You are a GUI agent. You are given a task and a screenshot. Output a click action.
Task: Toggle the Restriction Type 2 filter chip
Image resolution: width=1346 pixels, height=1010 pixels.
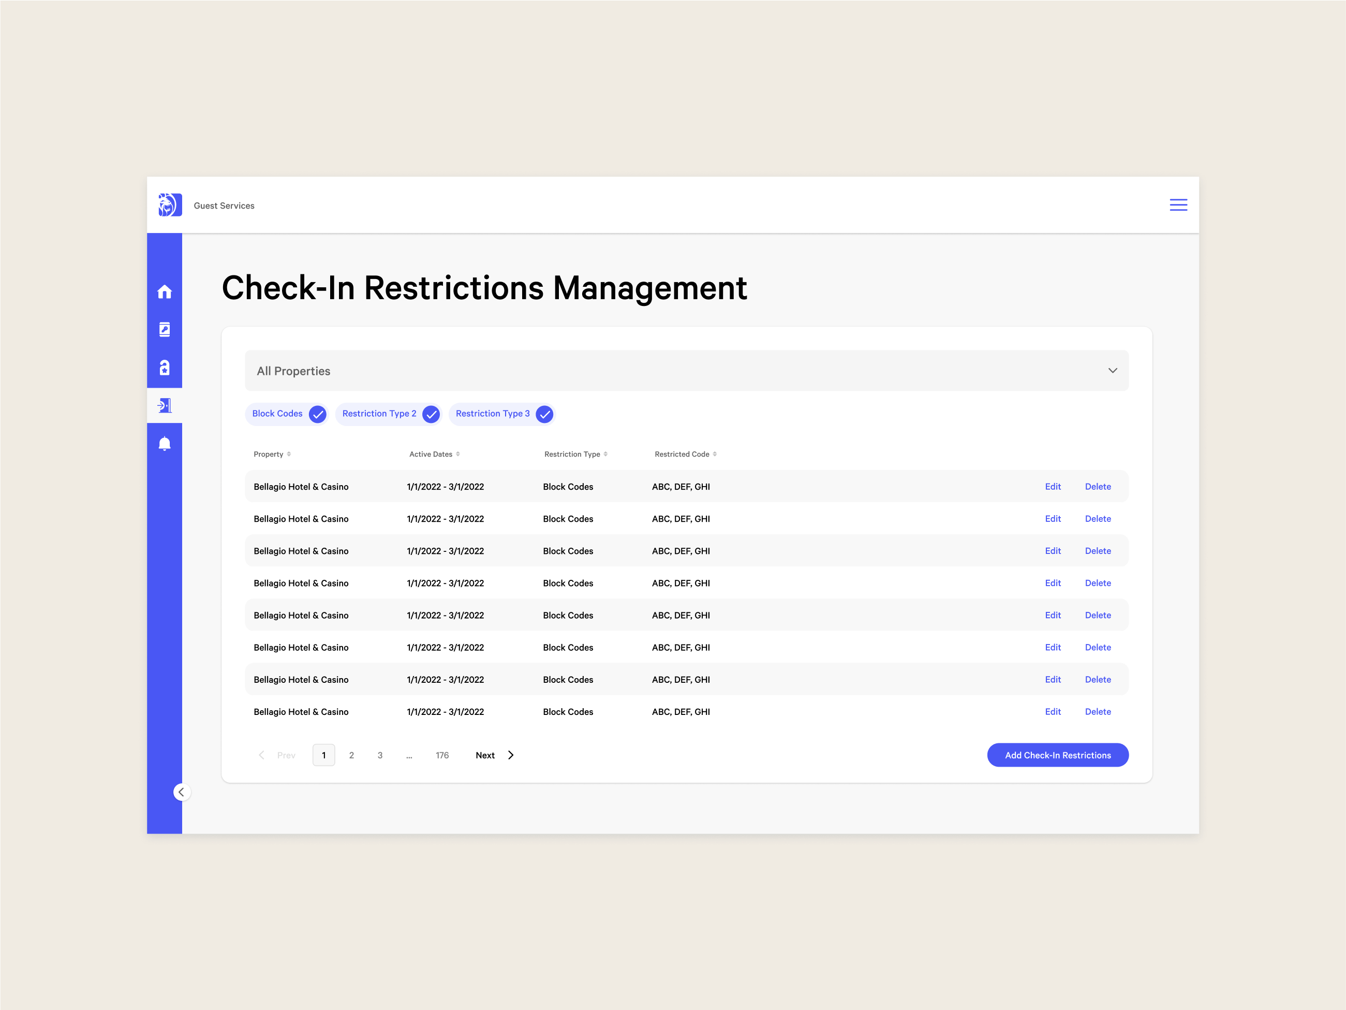[388, 414]
